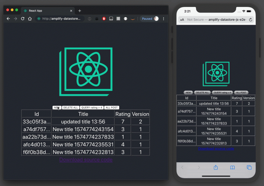Tap the React logo on the phone
Image resolution: width=264 pixels, height=186 pixels.
click(216, 74)
